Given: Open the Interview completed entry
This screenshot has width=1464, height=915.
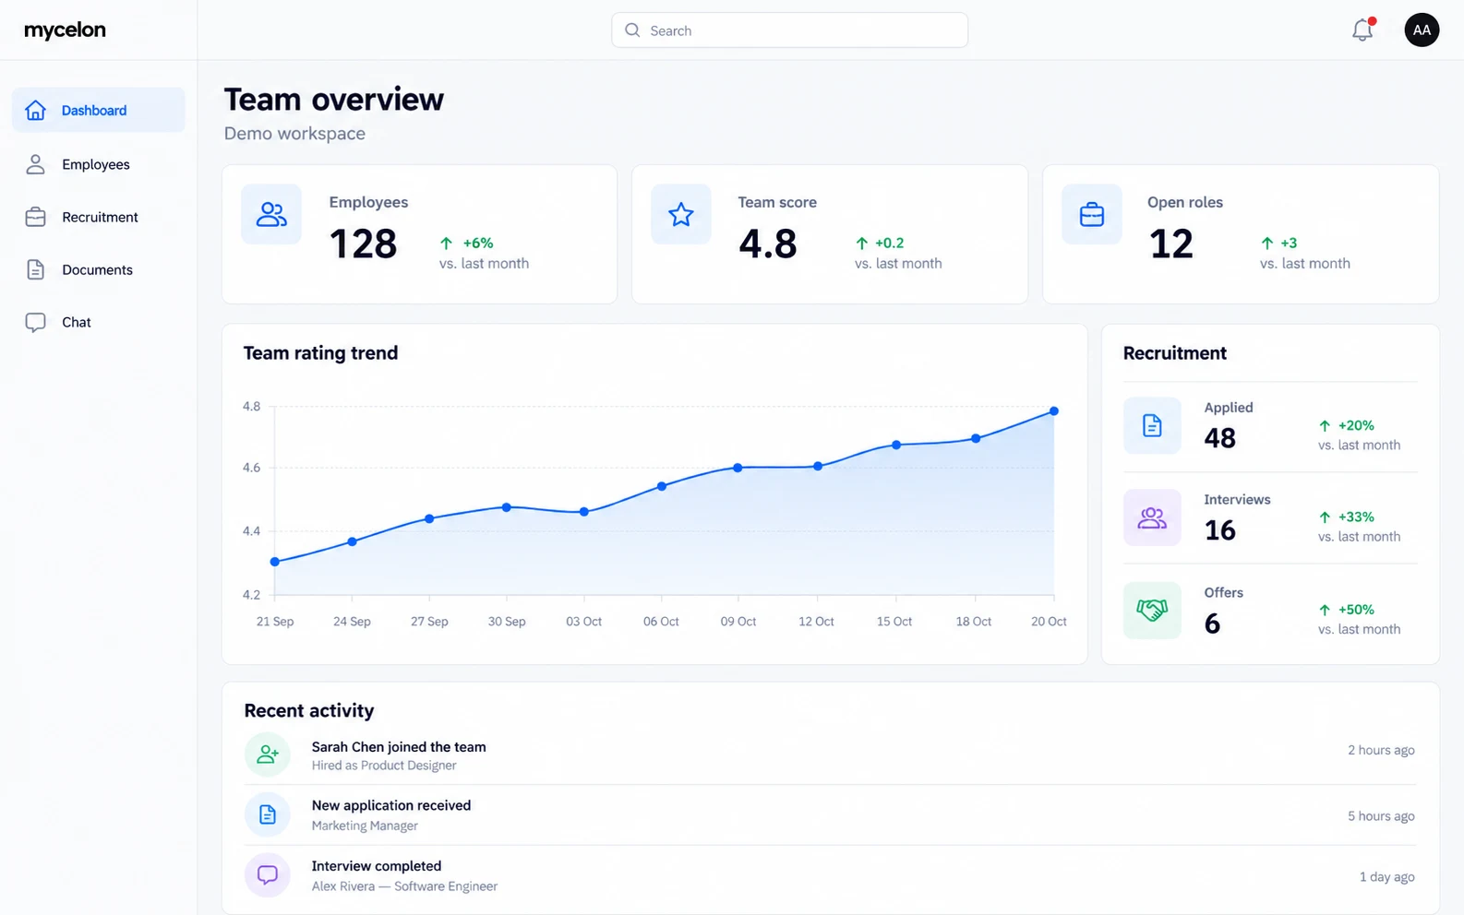Looking at the screenshot, I should coord(830,875).
